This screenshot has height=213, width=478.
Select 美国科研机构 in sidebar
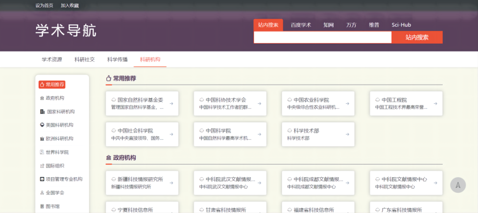[57, 125]
